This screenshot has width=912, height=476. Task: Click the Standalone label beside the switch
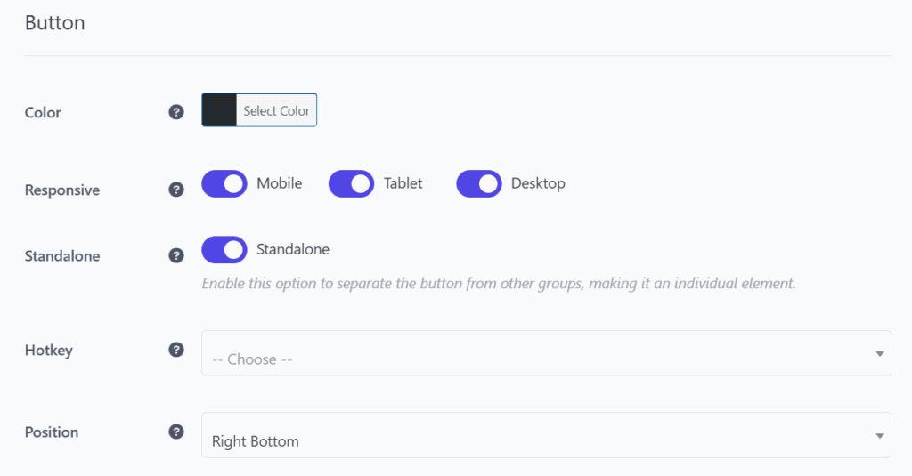(292, 249)
